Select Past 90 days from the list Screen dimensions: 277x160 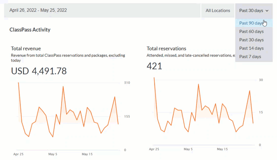pos(251,23)
